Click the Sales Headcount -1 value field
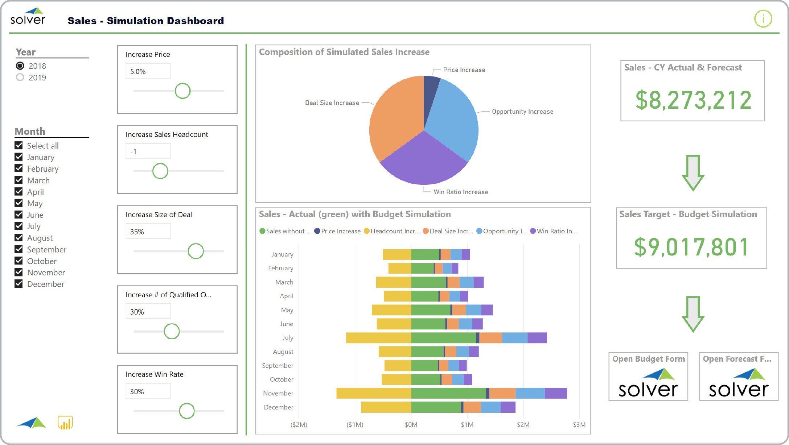This screenshot has width=789, height=445. pyautogui.click(x=148, y=151)
